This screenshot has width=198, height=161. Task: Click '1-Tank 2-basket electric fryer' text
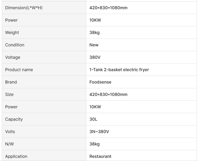119,70
